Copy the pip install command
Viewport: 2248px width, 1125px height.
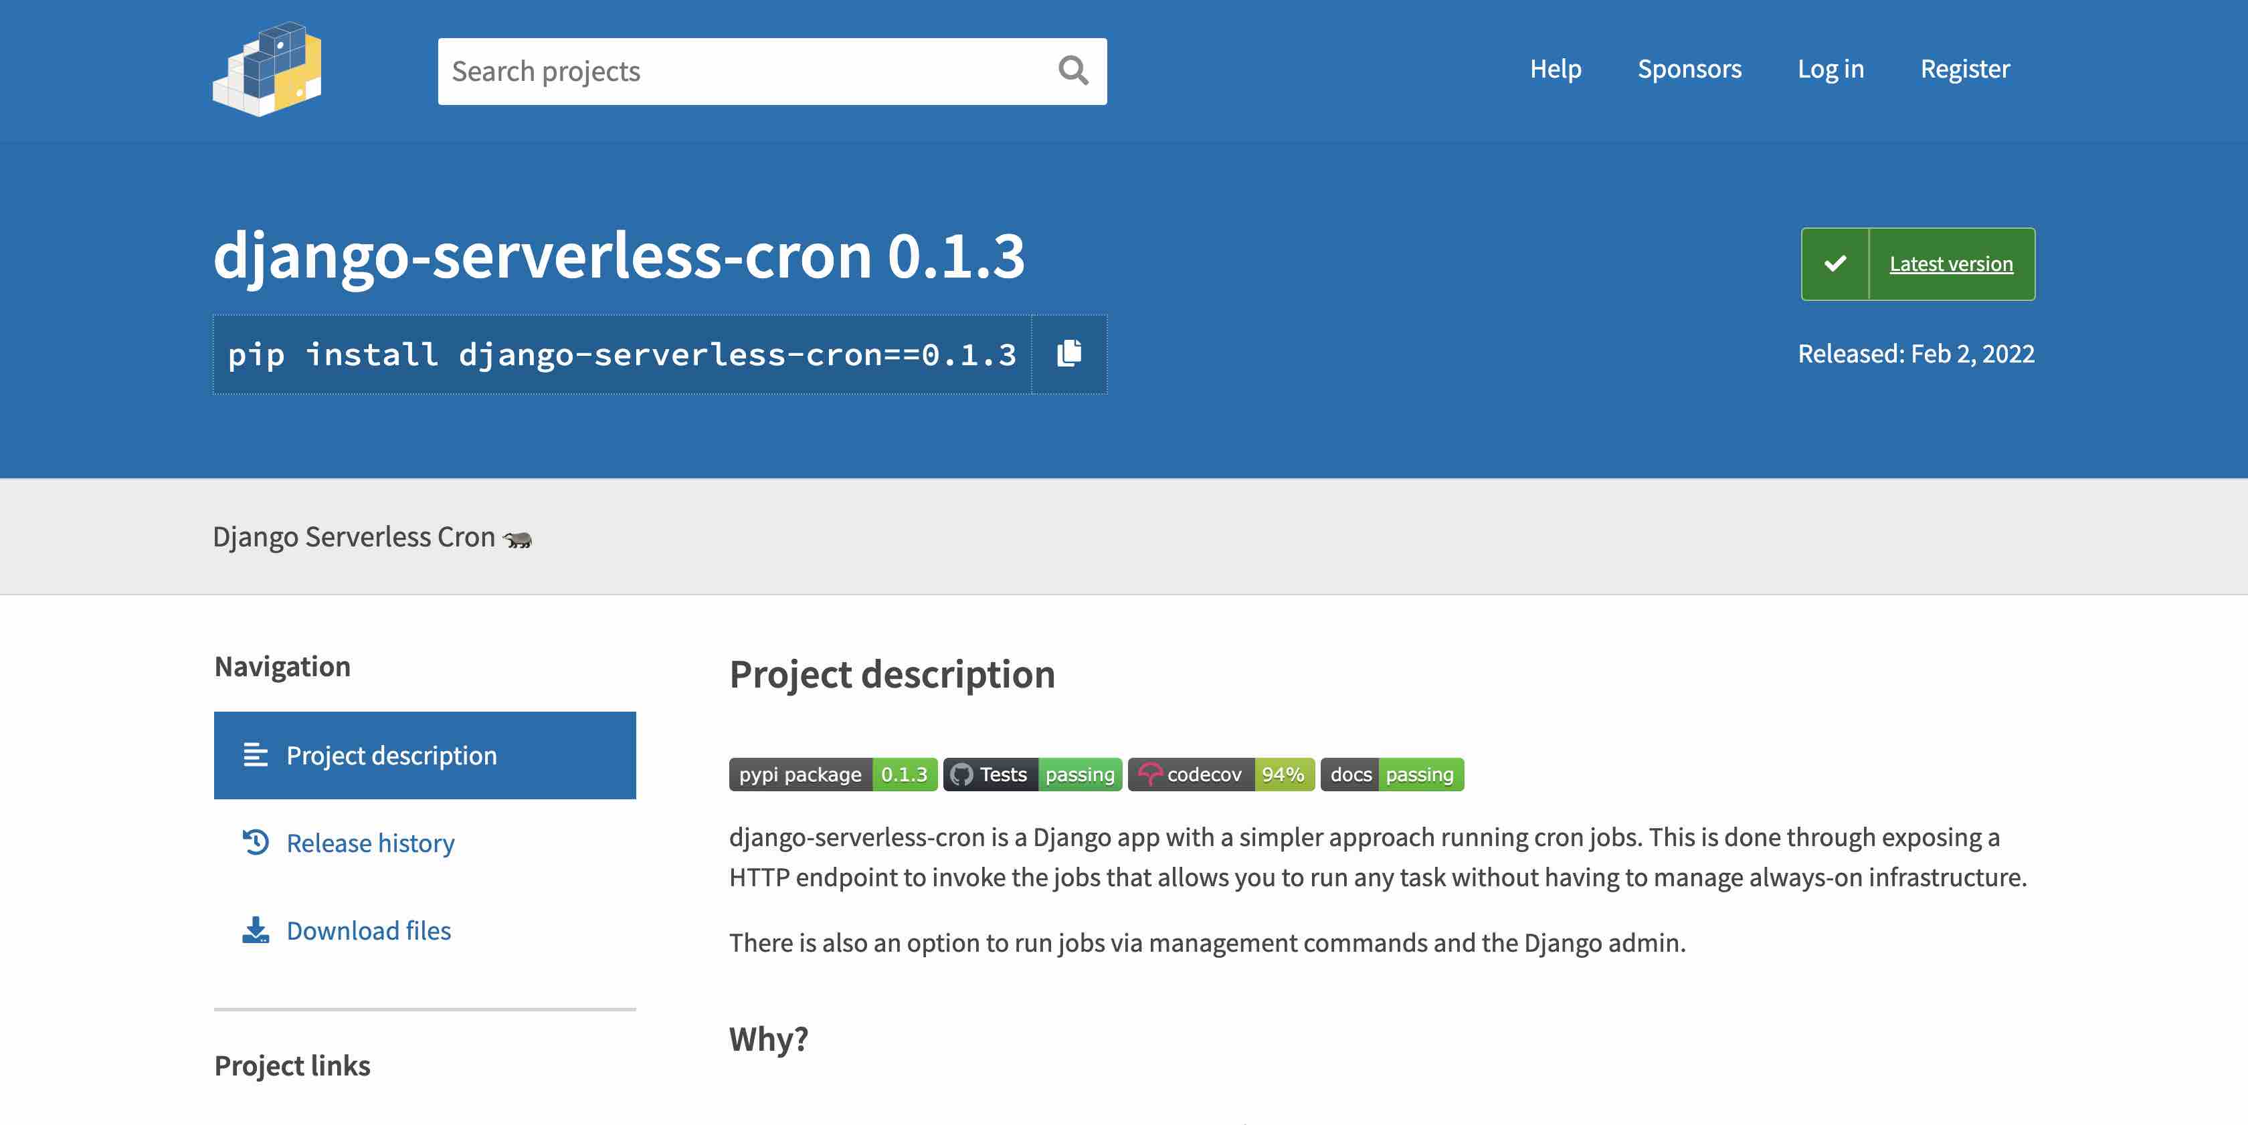pyautogui.click(x=1068, y=353)
